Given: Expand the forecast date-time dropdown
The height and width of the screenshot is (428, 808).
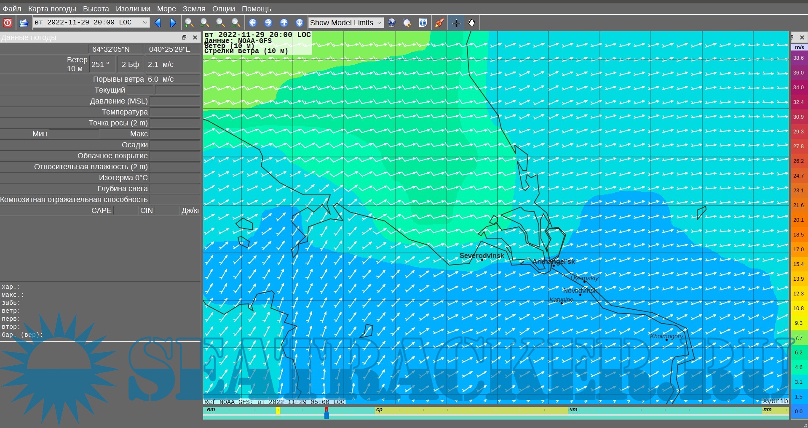Looking at the screenshot, I should click(145, 22).
